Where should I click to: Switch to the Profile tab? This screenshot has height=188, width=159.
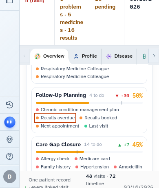pyautogui.click(x=86, y=56)
